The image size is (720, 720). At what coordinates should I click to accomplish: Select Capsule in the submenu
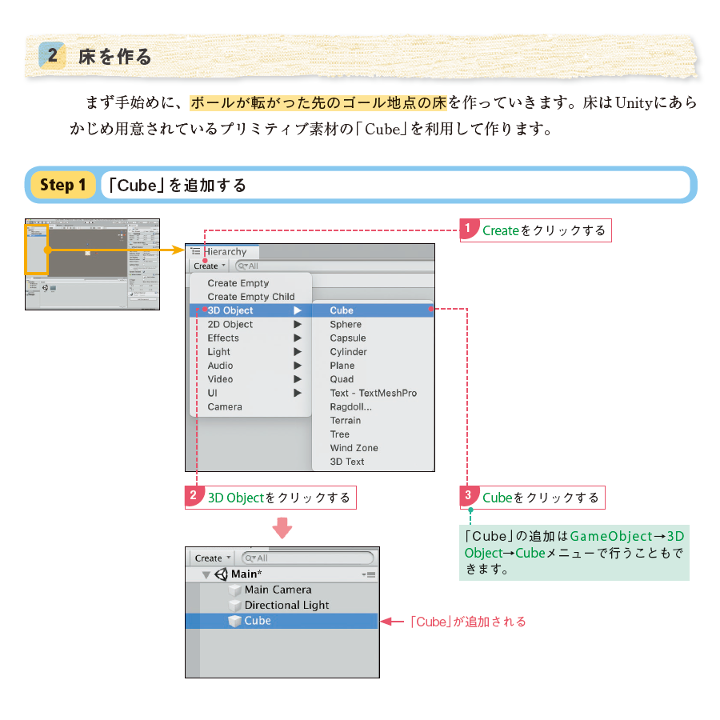(x=373, y=338)
